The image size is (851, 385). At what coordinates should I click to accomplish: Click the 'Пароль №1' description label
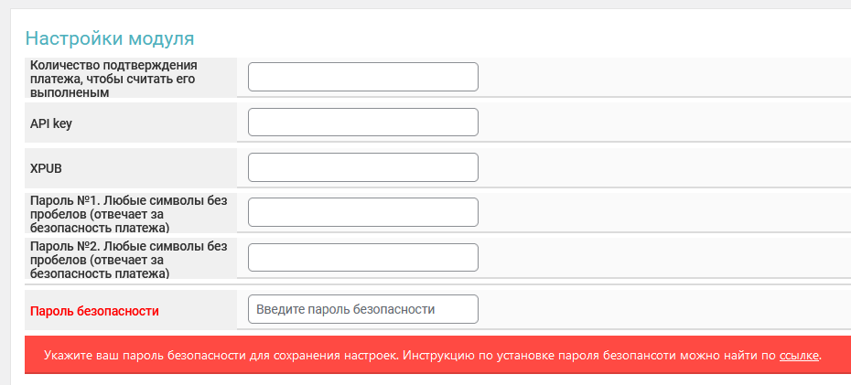(128, 212)
